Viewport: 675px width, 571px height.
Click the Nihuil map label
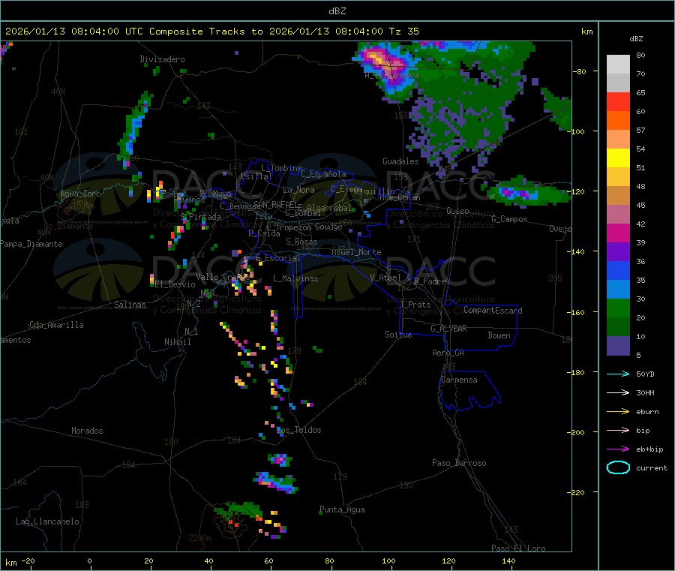[x=177, y=342]
